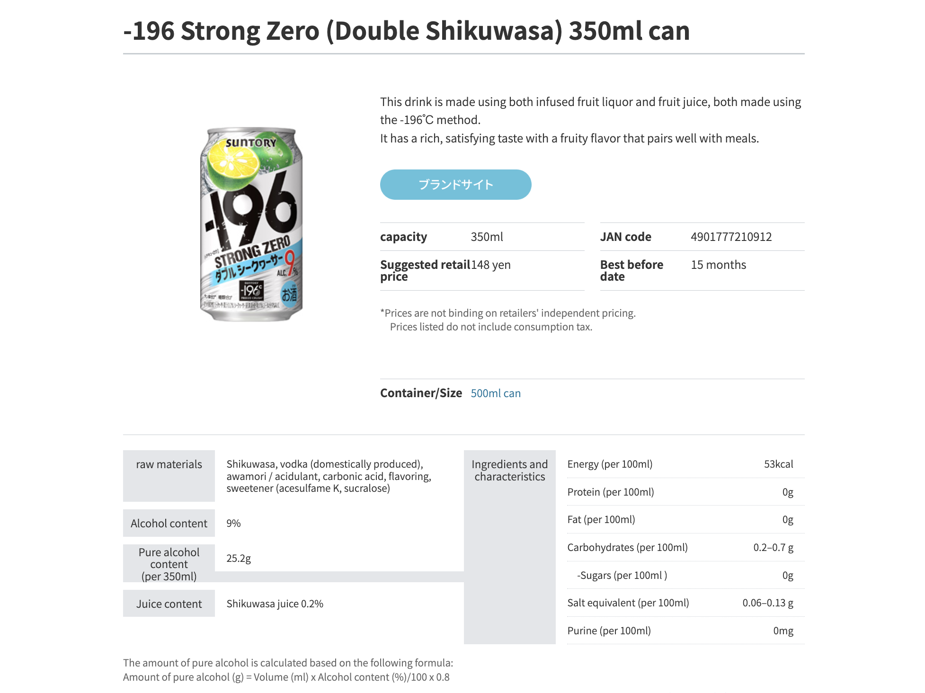Click the raw materials header cell

click(x=169, y=464)
